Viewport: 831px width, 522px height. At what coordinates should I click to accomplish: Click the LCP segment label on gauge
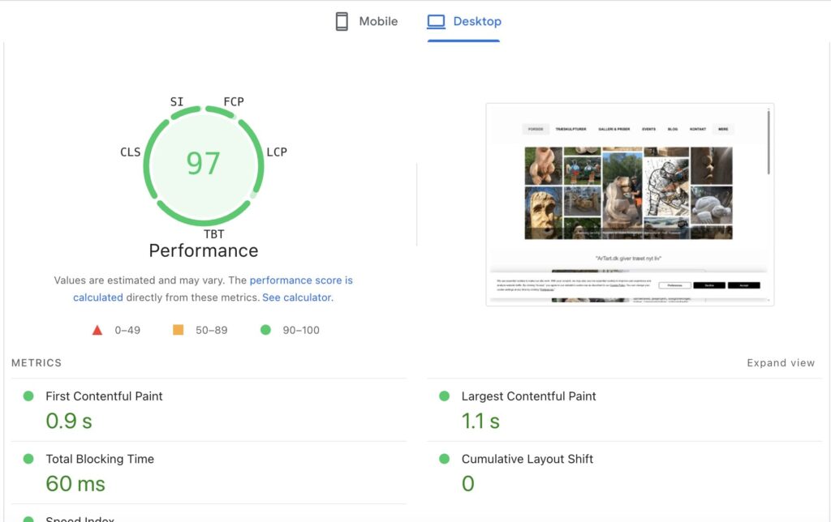[x=277, y=152]
